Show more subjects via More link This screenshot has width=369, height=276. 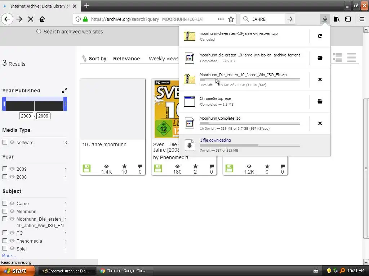[x=9, y=256]
